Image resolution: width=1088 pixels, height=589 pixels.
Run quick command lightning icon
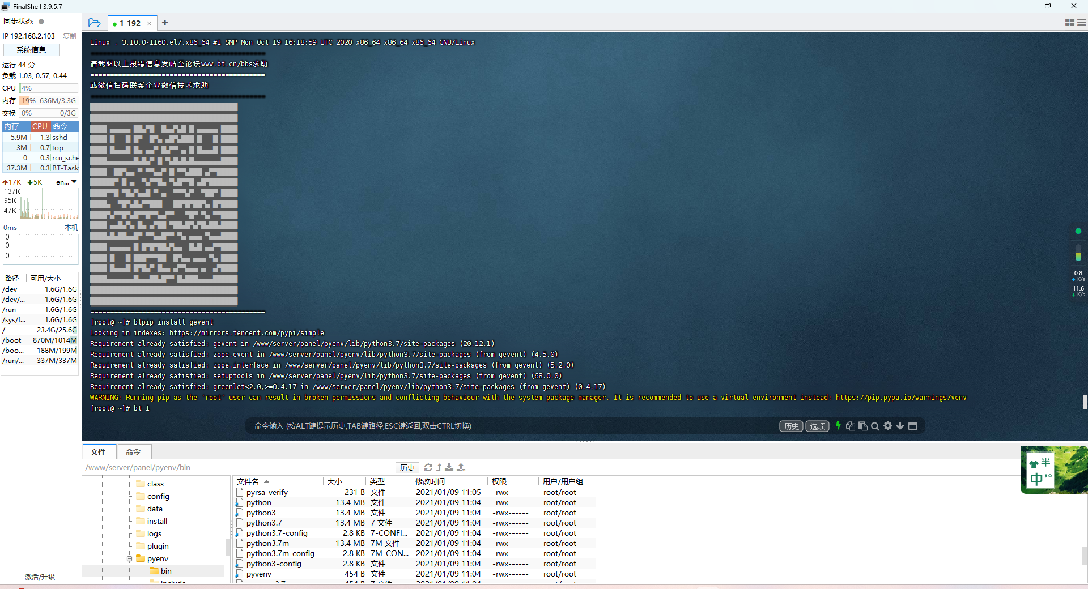(x=838, y=426)
